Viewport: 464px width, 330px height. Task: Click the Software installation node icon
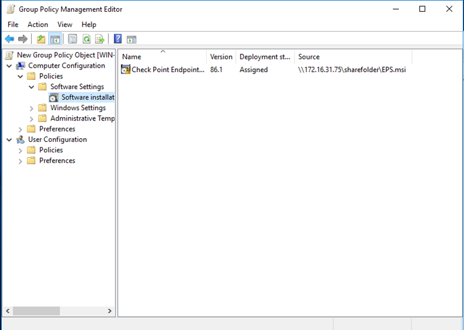point(54,97)
